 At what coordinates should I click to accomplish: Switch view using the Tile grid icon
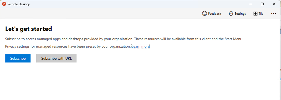(x=255, y=14)
